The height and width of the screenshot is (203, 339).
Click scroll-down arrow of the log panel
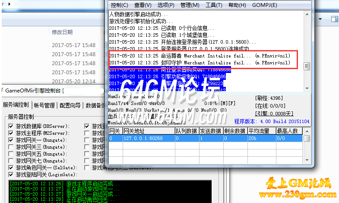click(307, 89)
